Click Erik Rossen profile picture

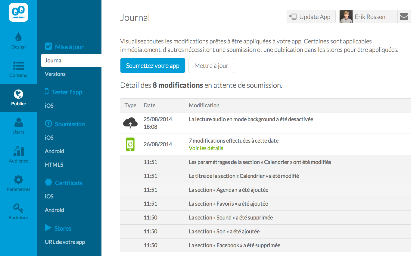pos(346,17)
